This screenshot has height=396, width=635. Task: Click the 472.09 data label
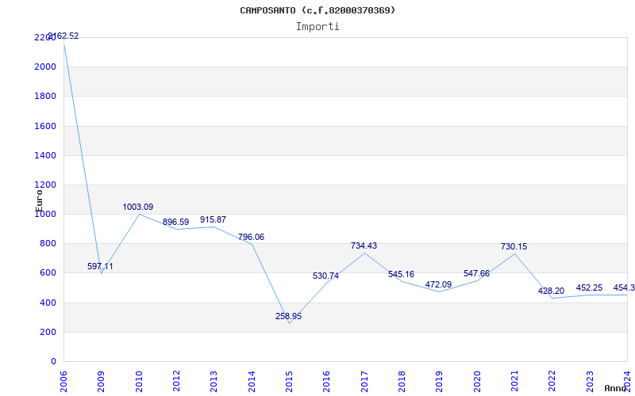[438, 284]
